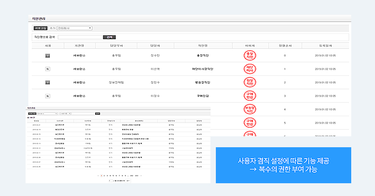
Task: Click sort order value 0 in 총장직인 row
Action: (x=285, y=56)
